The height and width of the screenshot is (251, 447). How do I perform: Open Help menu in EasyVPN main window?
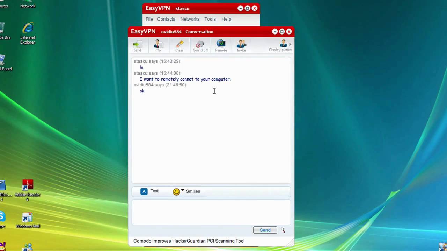tap(226, 19)
